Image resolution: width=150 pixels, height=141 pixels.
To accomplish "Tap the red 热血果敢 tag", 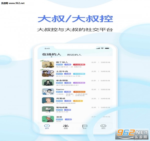I will point(79,65).
